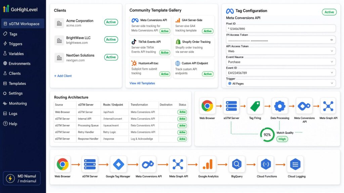Click 92% match quality progress ring

pos(267,135)
